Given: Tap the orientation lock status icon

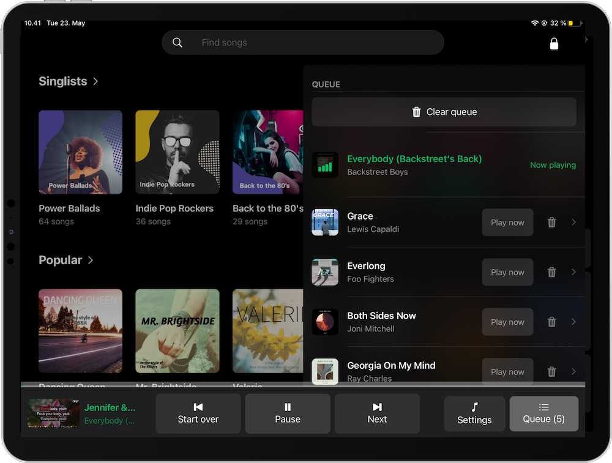Looking at the screenshot, I should point(544,23).
